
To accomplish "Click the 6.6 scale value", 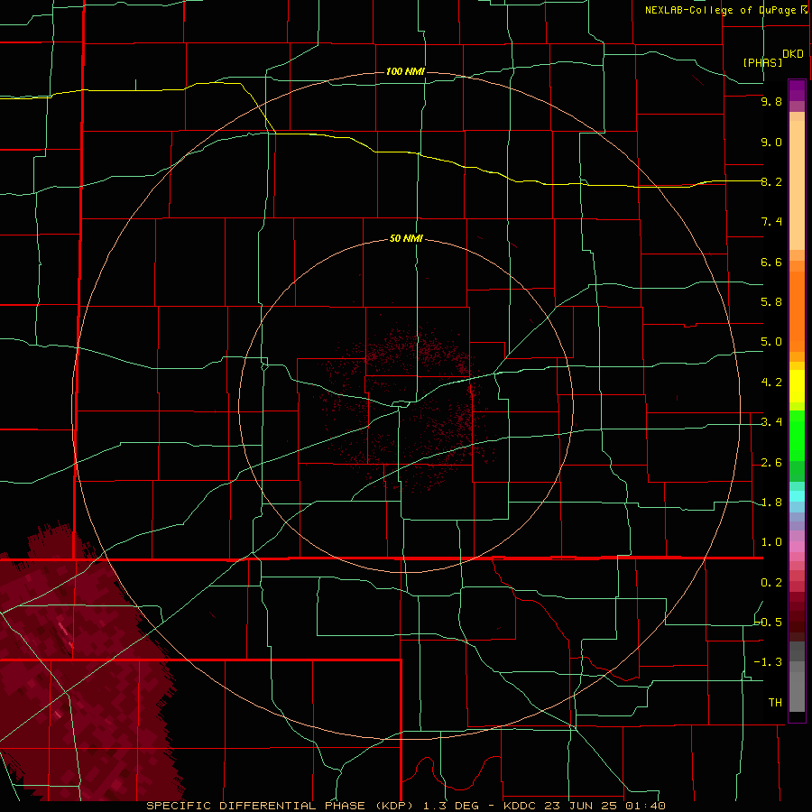I will (771, 262).
